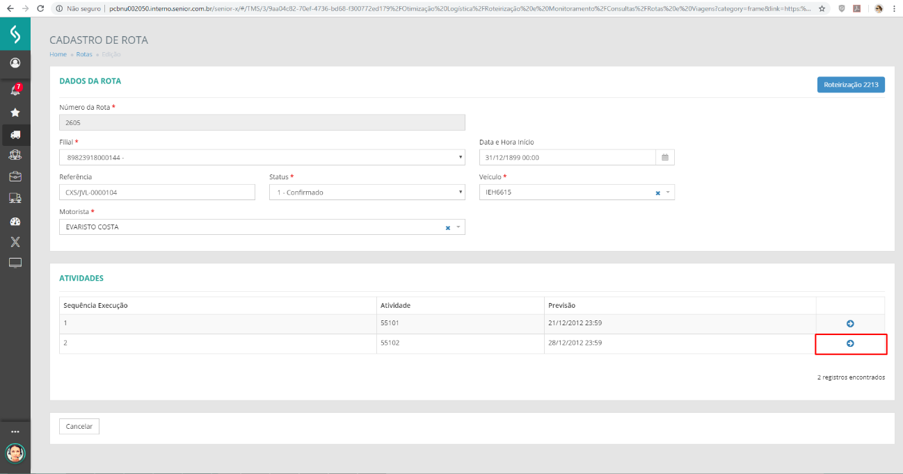Click the browser address bar URL
This screenshot has width=903, height=474.
[459, 9]
